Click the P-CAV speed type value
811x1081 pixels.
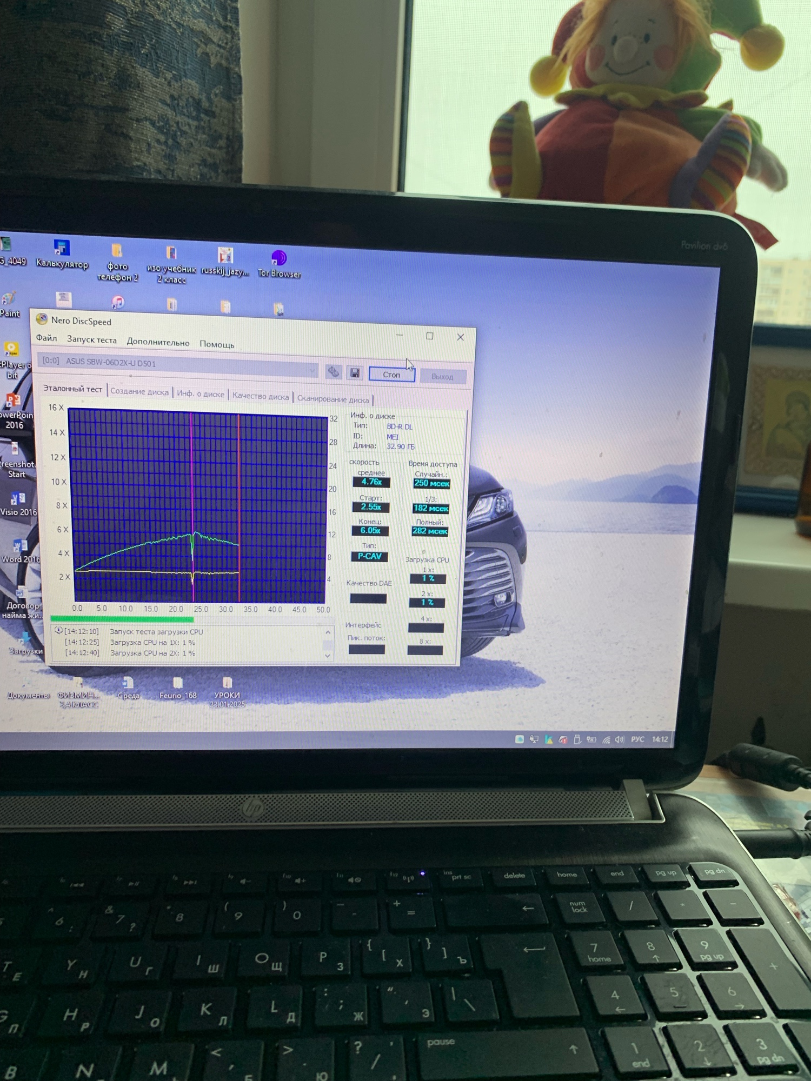[x=369, y=556]
